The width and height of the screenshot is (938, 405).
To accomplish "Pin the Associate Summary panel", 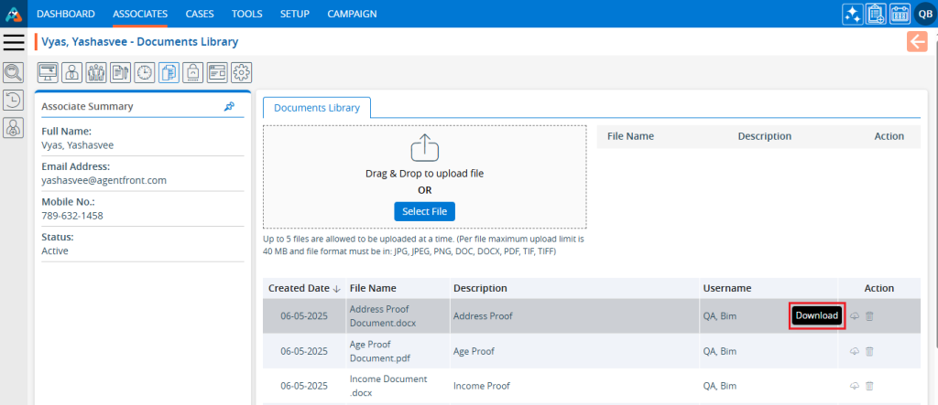I will pyautogui.click(x=229, y=107).
